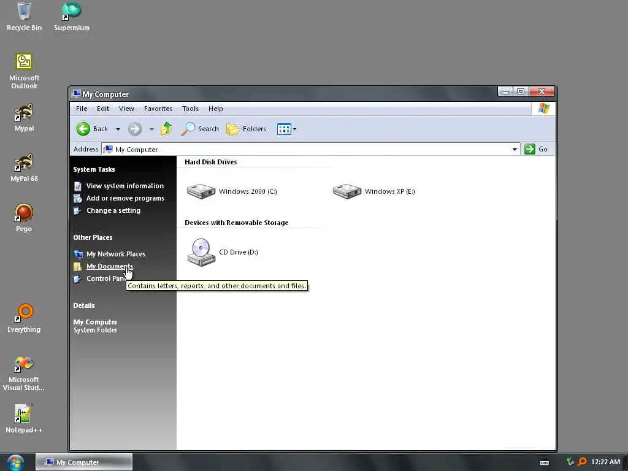Click the My Network Places icon
The width and height of the screenshot is (628, 471).
point(78,255)
